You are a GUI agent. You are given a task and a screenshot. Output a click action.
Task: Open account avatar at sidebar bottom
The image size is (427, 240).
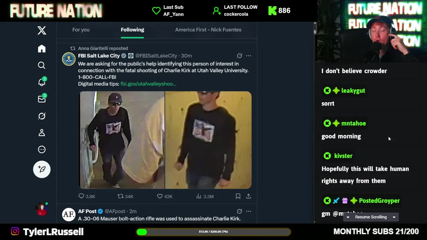(42, 209)
